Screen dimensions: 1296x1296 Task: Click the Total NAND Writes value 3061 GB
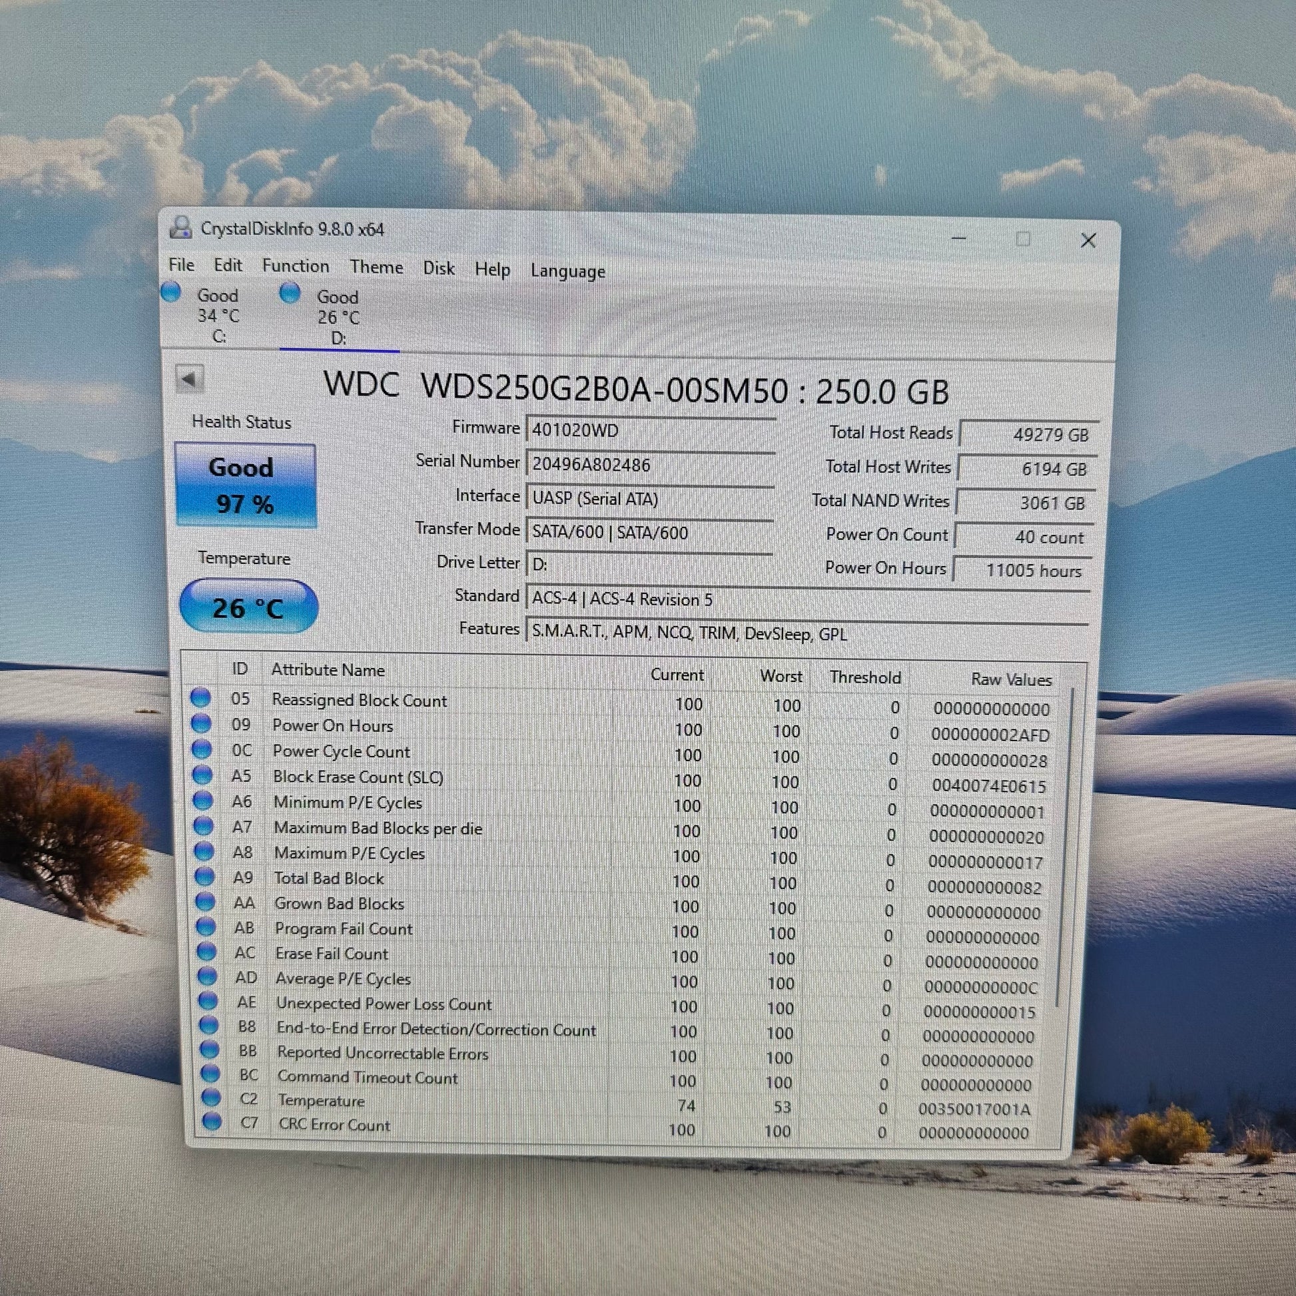click(x=1026, y=502)
